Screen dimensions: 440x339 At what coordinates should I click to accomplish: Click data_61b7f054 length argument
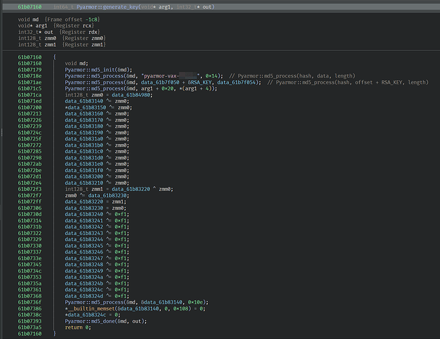pyautogui.click(x=236, y=82)
